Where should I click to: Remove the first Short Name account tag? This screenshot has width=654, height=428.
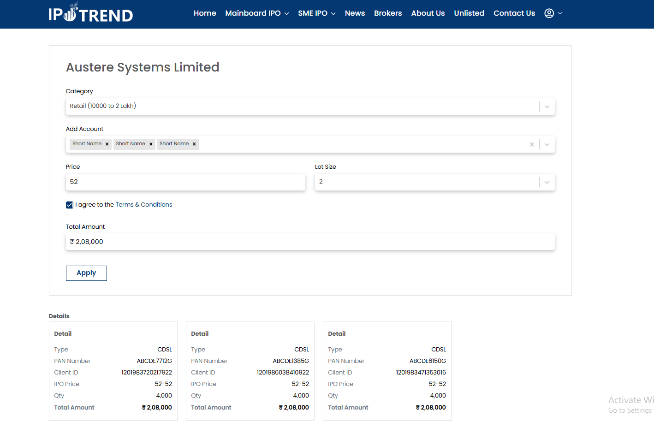[x=107, y=144]
